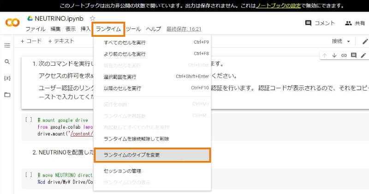Viewport: 369px width, 194px height.
Task: Click the Colab CO logo
Action: pyautogui.click(x=12, y=23)
